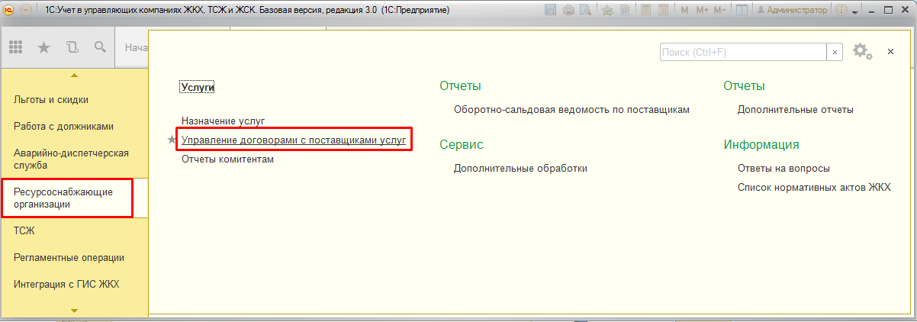Click the Поиск (Ctrl+F) search field
917x322 pixels.
[743, 51]
